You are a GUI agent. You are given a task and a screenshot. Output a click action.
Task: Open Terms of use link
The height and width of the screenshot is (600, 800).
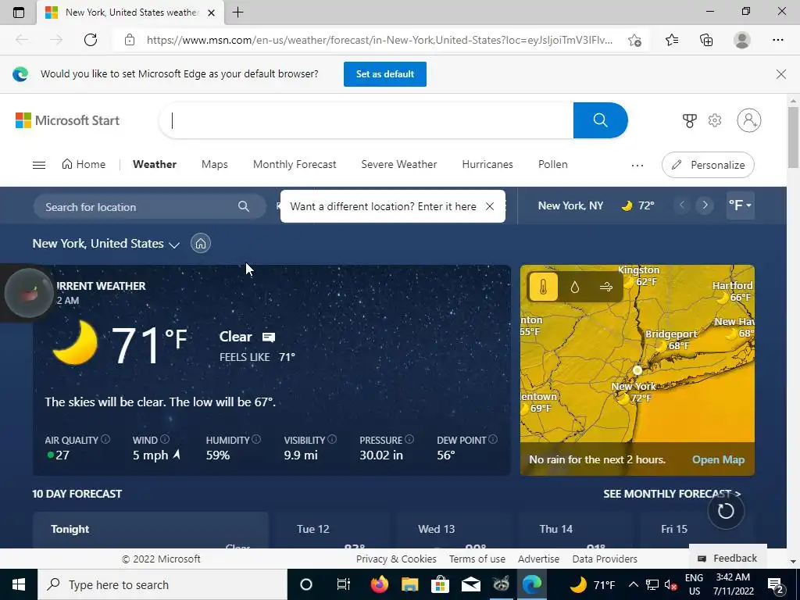[x=477, y=559]
